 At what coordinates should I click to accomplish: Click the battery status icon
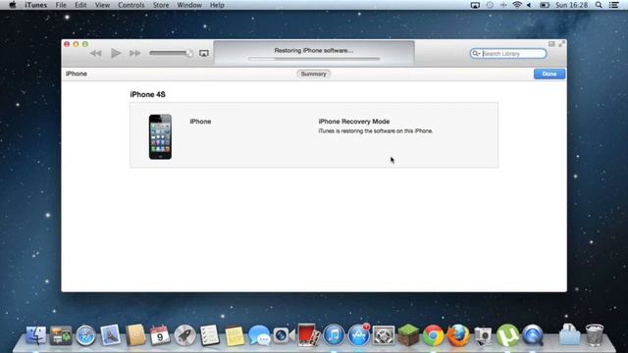coord(545,5)
